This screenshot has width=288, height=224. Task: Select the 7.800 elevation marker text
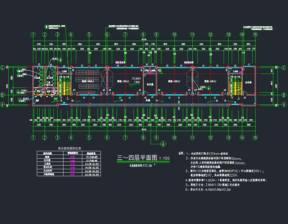point(137,82)
